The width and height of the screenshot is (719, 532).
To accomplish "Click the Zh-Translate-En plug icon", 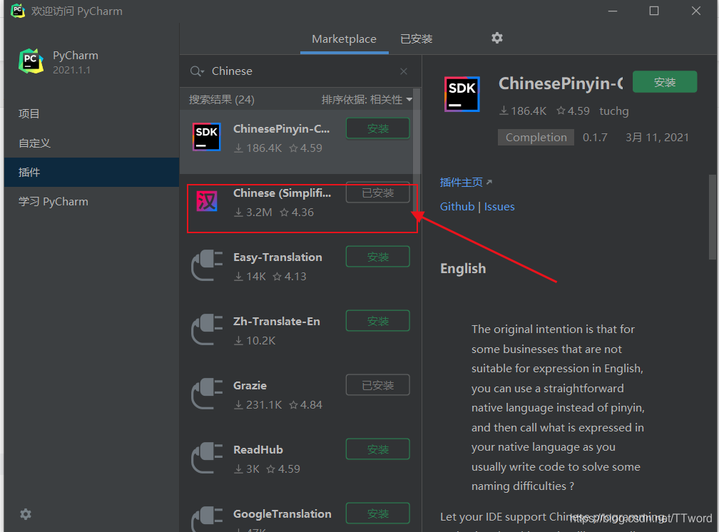I will coord(207,329).
